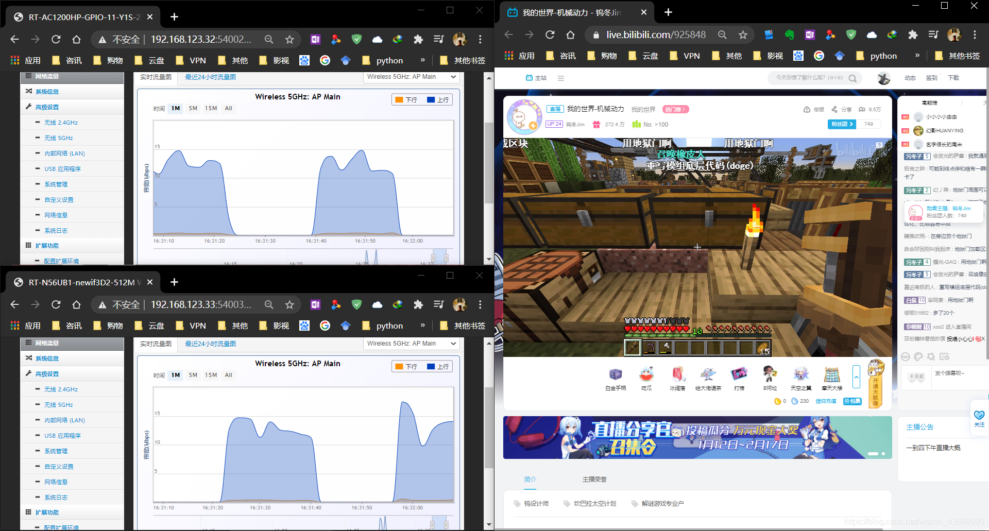Select All time range in RT-AC1200HP chart
Image resolution: width=989 pixels, height=531 pixels.
tap(229, 108)
